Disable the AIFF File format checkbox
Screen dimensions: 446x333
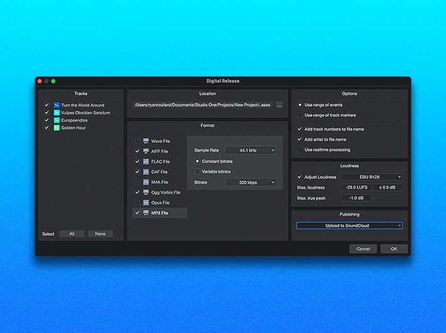(x=137, y=151)
